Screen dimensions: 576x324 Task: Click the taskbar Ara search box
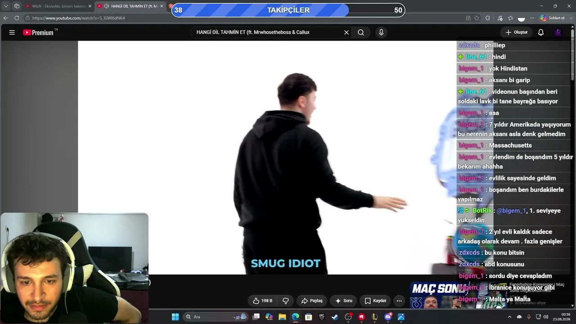coord(215,317)
